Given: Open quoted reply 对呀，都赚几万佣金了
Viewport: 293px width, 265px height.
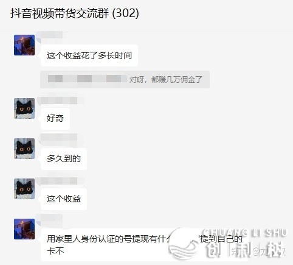Looking at the screenshot, I should point(125,79).
